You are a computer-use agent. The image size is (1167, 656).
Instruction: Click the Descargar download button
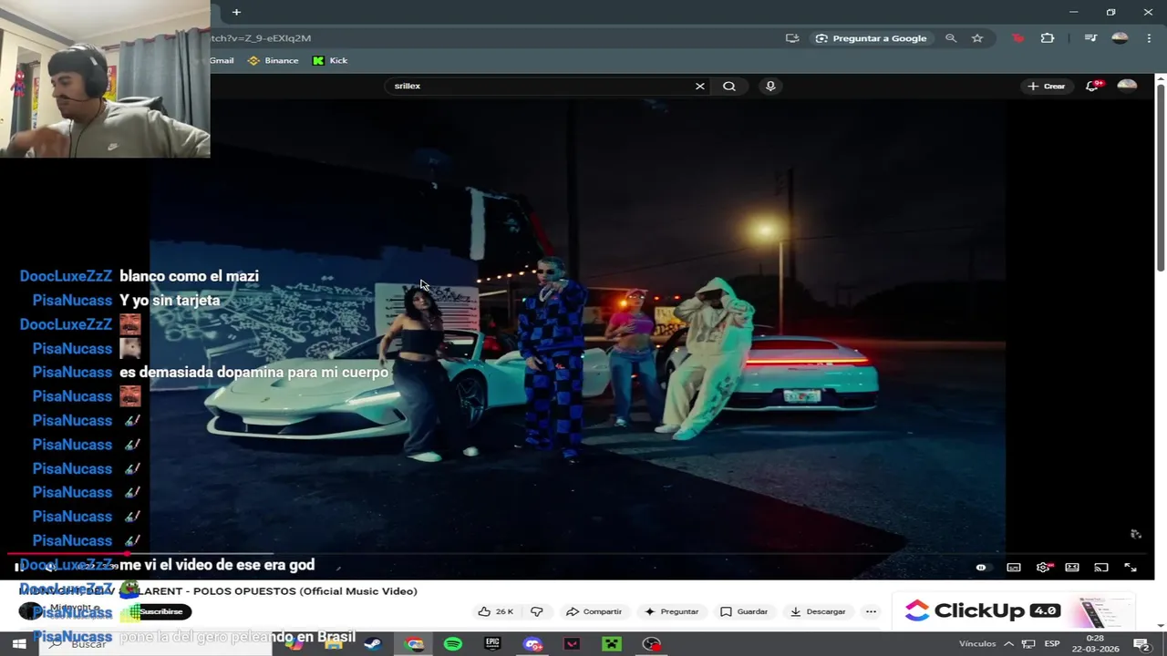click(818, 611)
